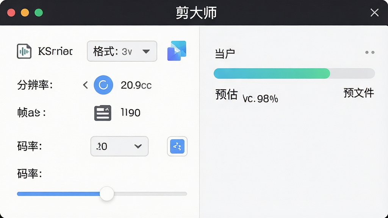Click the dark frame-rate film icon

[103, 113]
